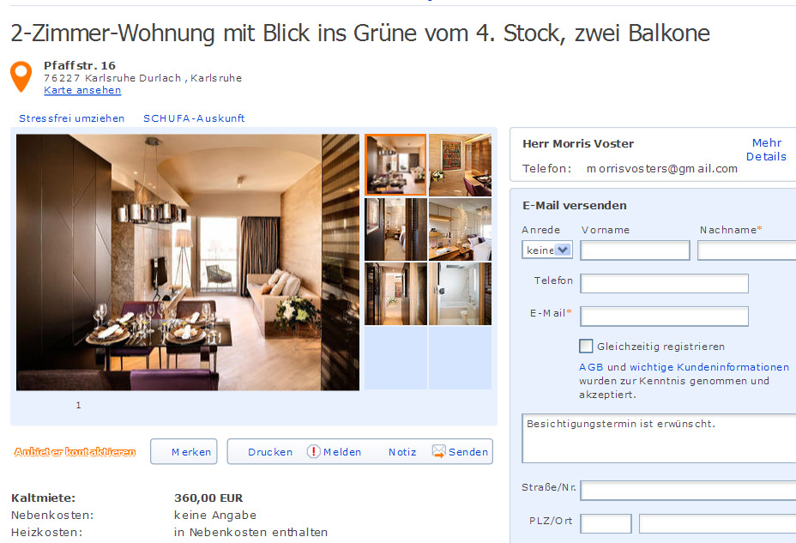Screen dimensions: 796x543
Task: Select the bathroom thumbnail
Action: pyautogui.click(x=460, y=294)
